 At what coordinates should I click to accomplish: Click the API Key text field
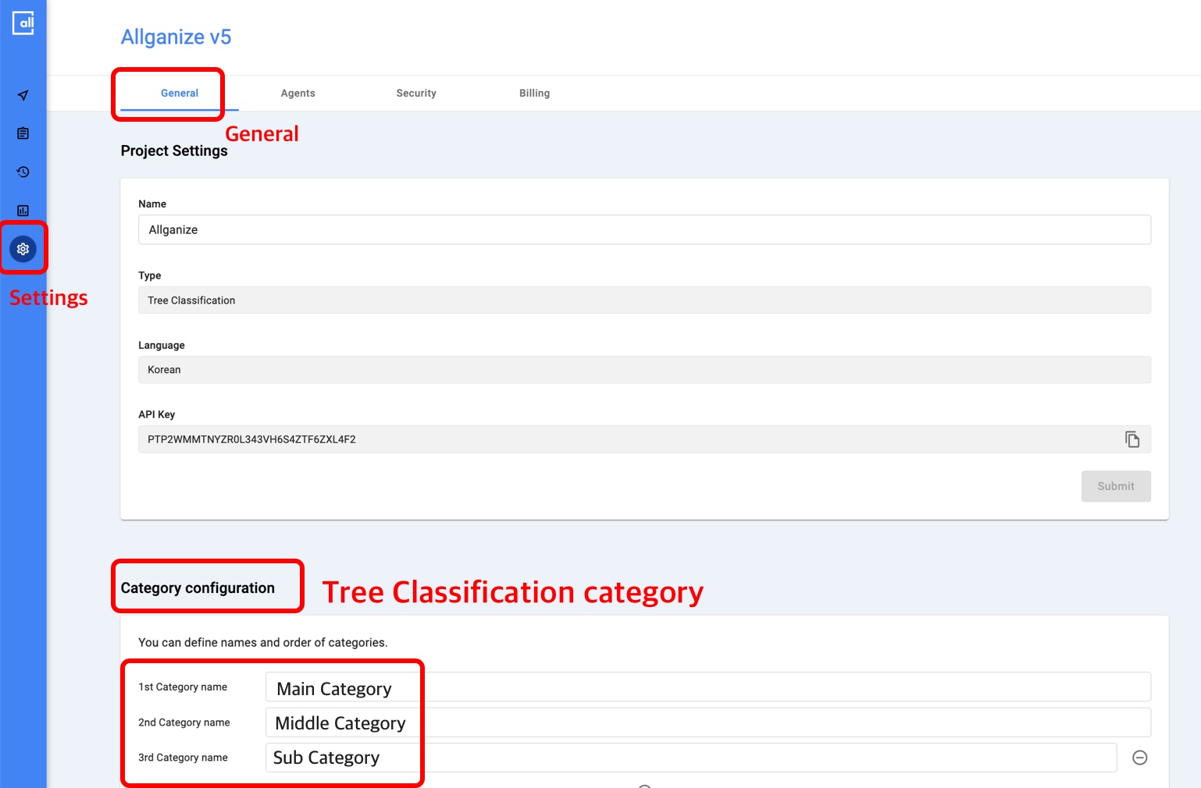625,439
